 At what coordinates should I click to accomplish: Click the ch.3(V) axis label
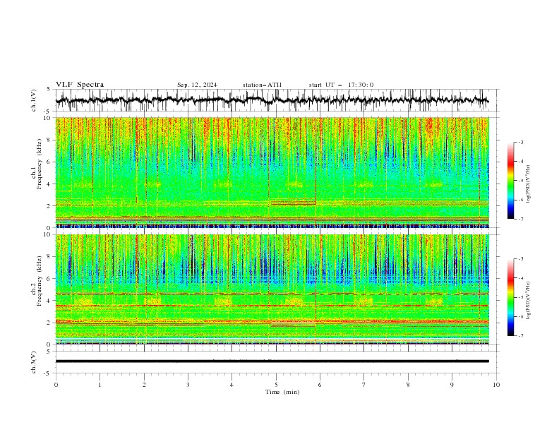(34, 362)
